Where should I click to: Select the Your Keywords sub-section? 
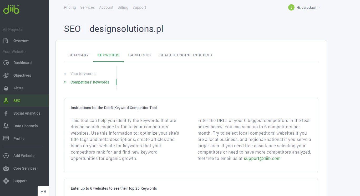pos(83,74)
